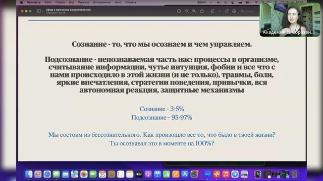Click the battery icon in menu bar
This screenshot has width=323, height=181.
(248, 2)
